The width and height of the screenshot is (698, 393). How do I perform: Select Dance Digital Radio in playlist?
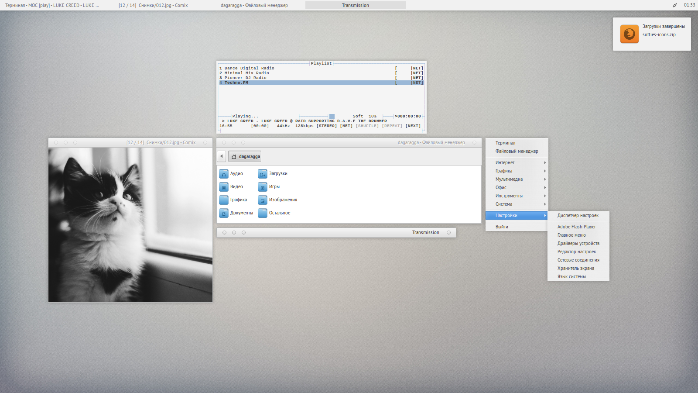click(x=322, y=68)
